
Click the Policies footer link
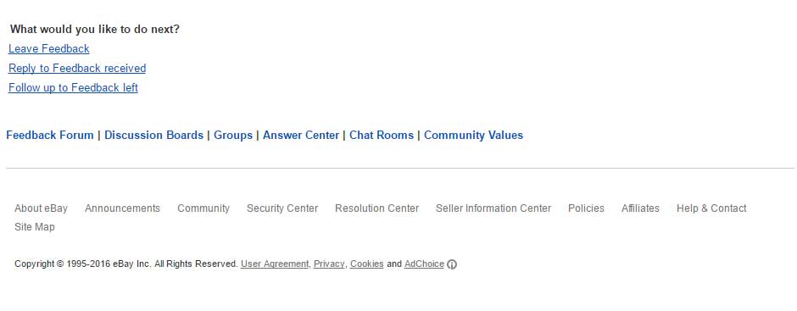click(x=586, y=208)
